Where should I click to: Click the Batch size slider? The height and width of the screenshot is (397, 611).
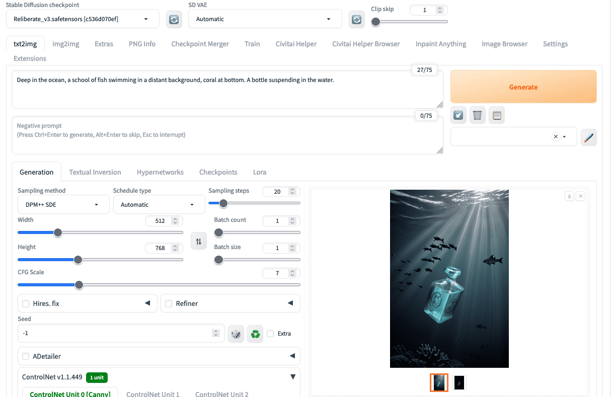(257, 260)
